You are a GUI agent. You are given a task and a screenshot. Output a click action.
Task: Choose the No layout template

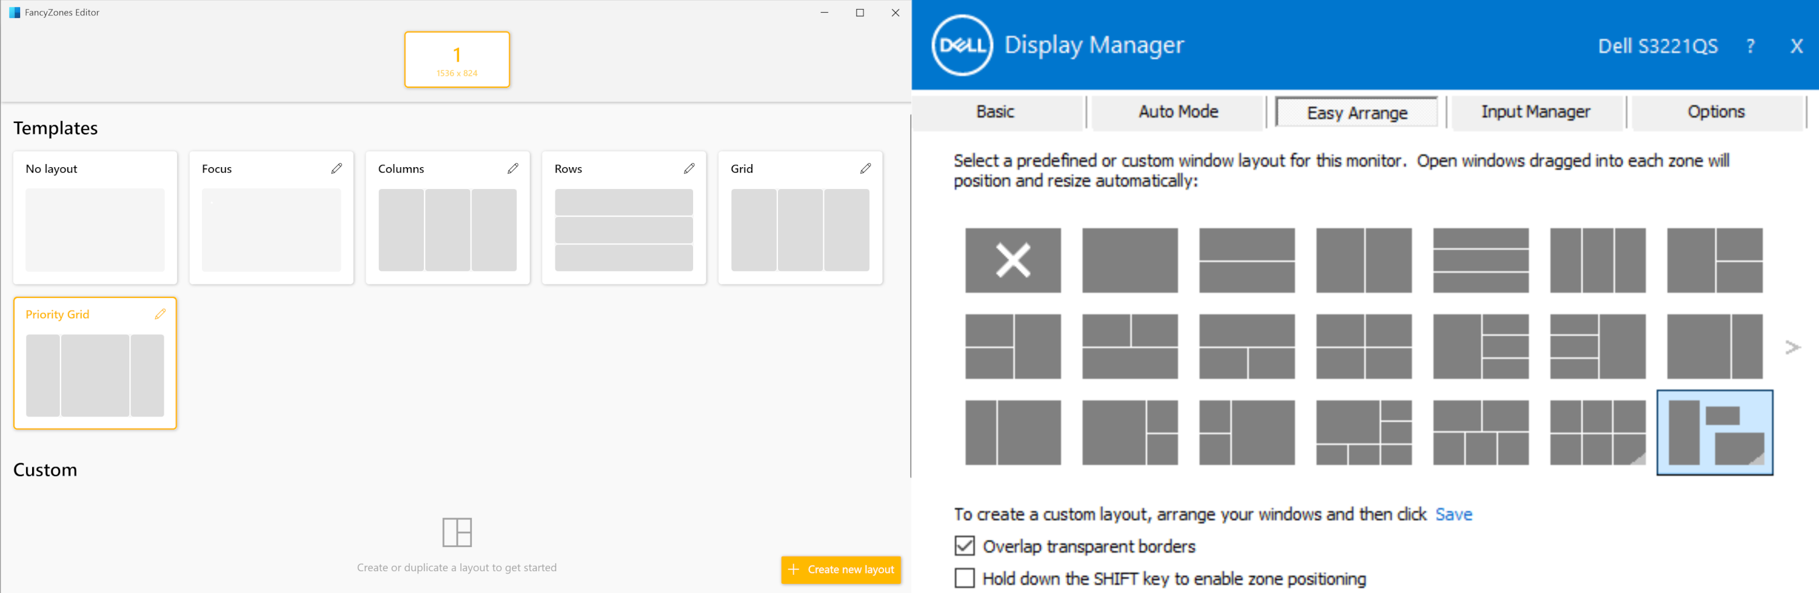[95, 218]
